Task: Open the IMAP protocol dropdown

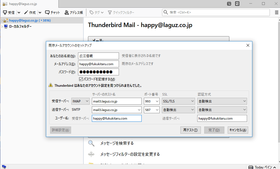Action: 81,101
